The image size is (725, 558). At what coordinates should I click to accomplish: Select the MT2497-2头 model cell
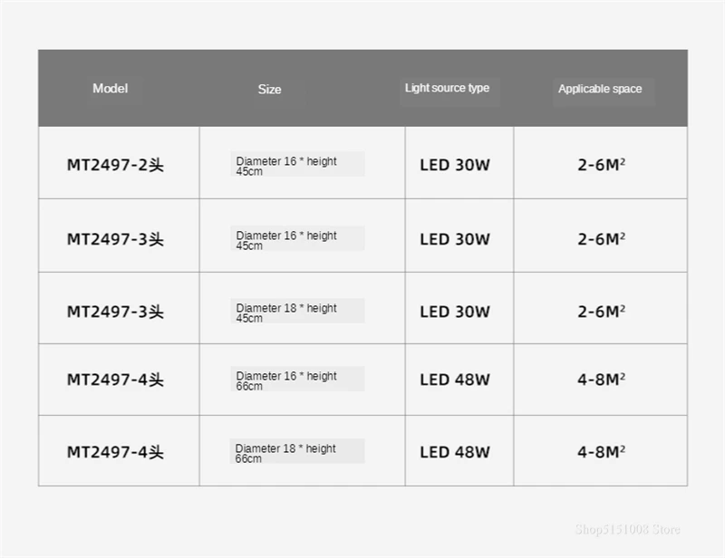click(115, 165)
